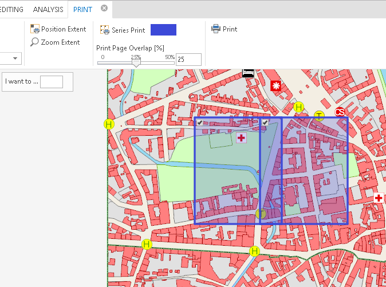Screen dimensions: 386x287
Task: Switch to the EDITING tab
Action: pyautogui.click(x=11, y=9)
